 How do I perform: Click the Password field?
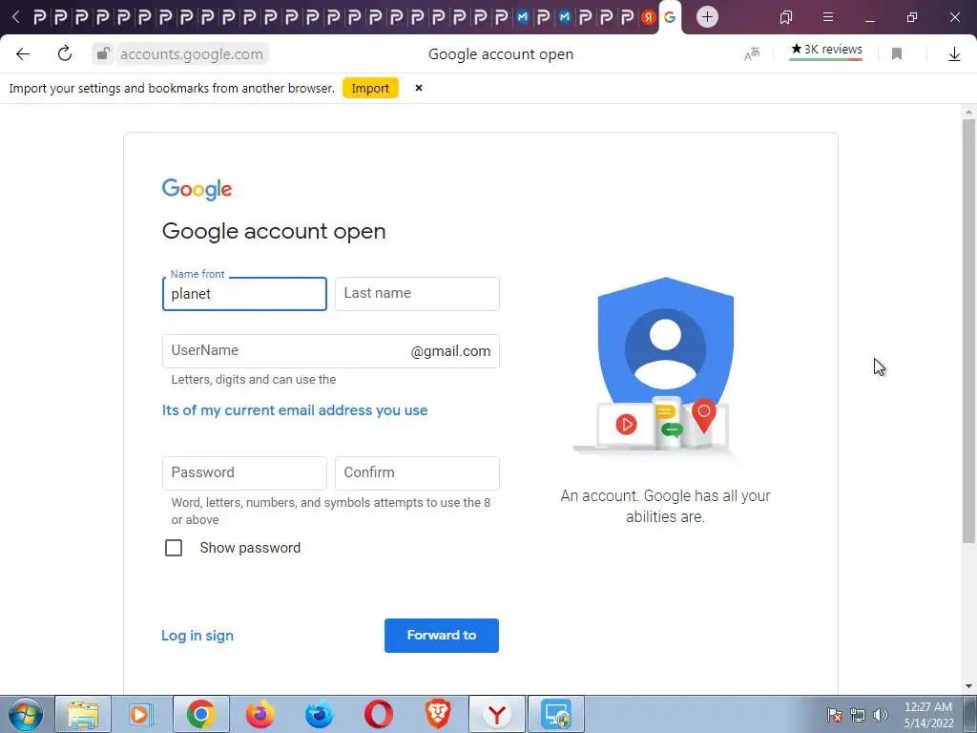coord(244,473)
